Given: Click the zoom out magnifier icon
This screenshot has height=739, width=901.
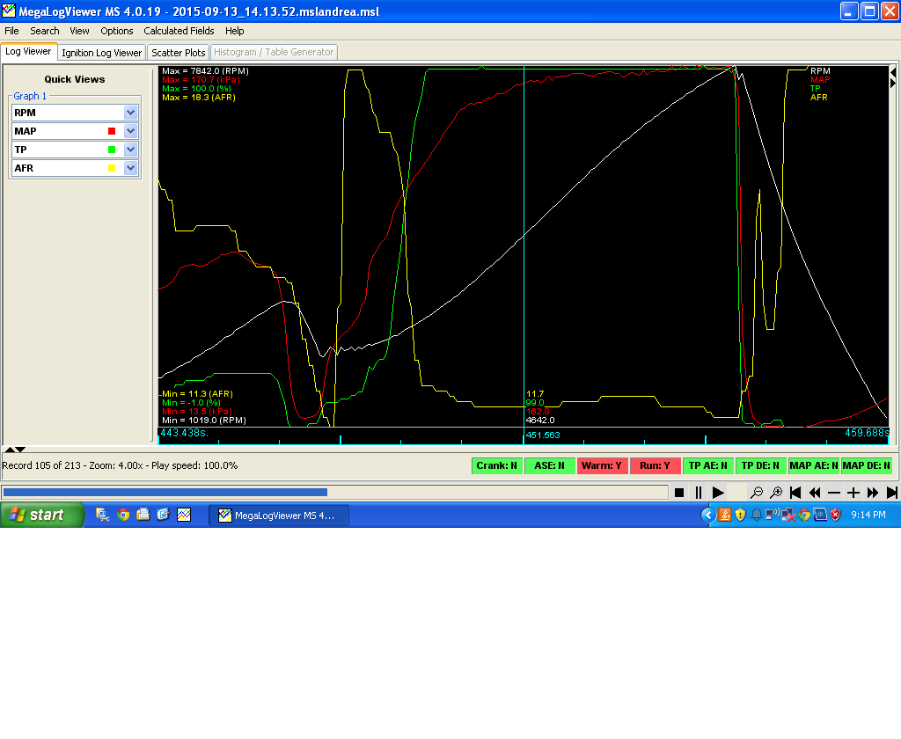Looking at the screenshot, I should coord(757,493).
